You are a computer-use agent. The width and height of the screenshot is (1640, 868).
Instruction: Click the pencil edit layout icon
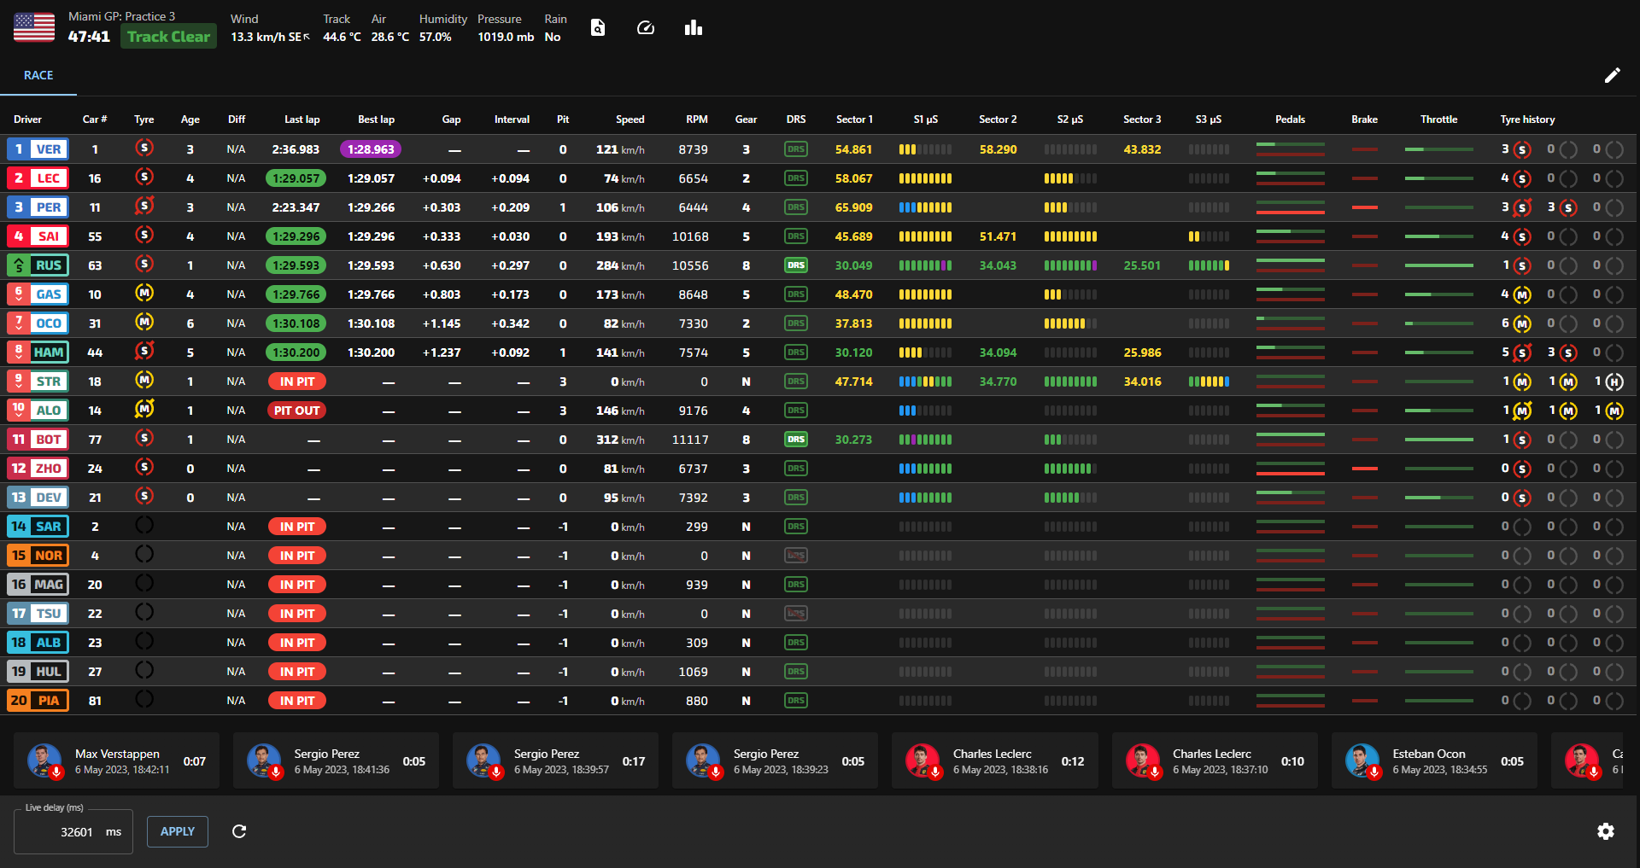point(1612,75)
